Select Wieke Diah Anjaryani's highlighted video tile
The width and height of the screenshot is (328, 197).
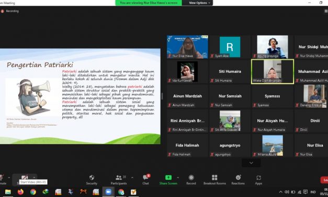pos(273,71)
